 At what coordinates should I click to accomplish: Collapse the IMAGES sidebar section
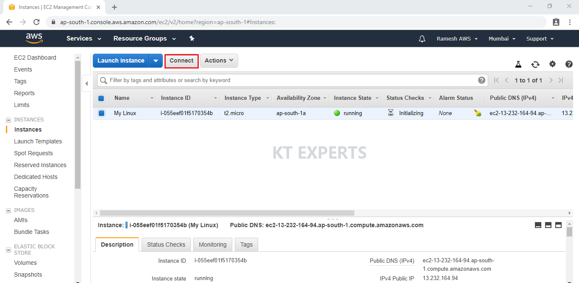pyautogui.click(x=8, y=210)
